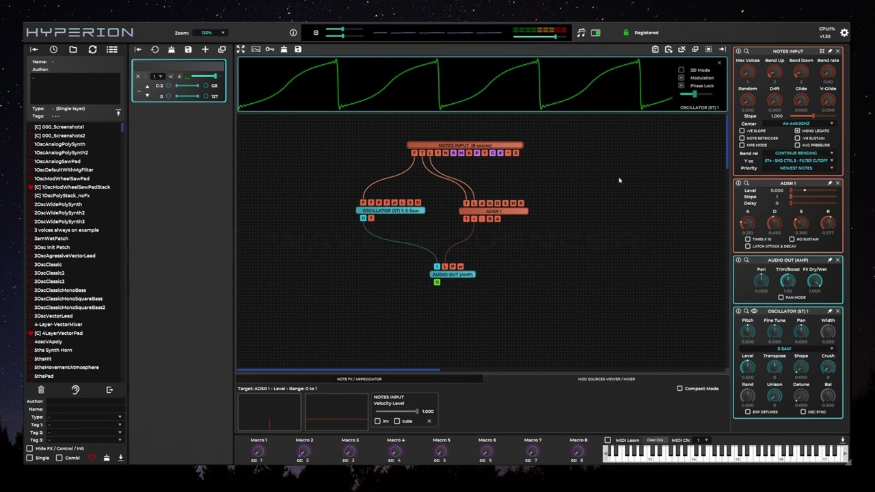Click the Clear CCs button
Viewport: 875px width, 492px height.
655,440
